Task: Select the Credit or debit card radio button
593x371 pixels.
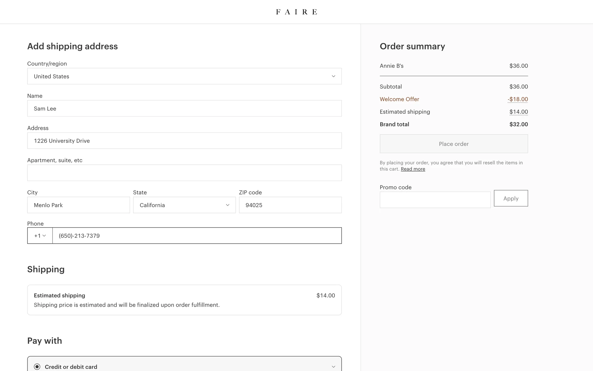Action: click(37, 367)
